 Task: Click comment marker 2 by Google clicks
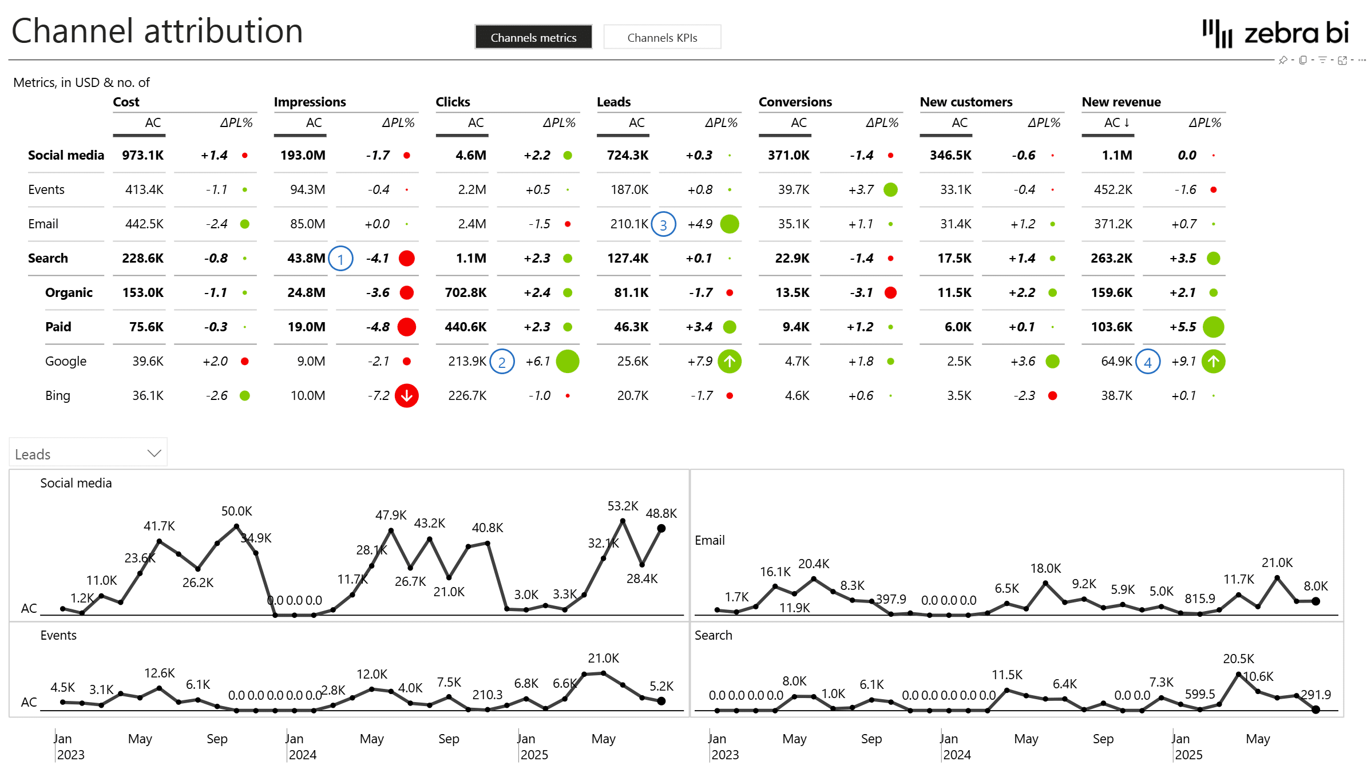pos(502,361)
